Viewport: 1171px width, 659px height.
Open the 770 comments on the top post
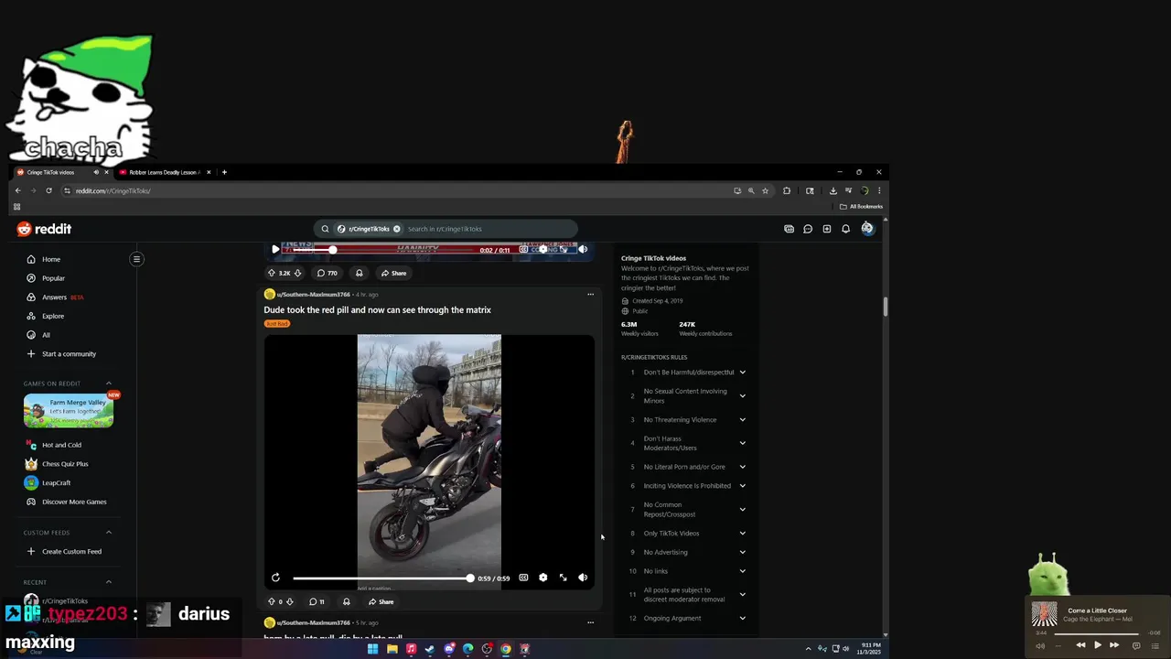[x=328, y=273]
